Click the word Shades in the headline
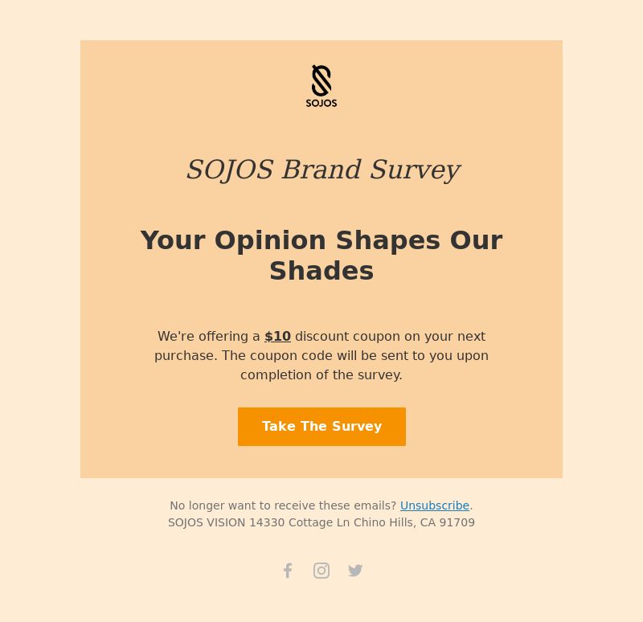The width and height of the screenshot is (643, 622). [321, 271]
